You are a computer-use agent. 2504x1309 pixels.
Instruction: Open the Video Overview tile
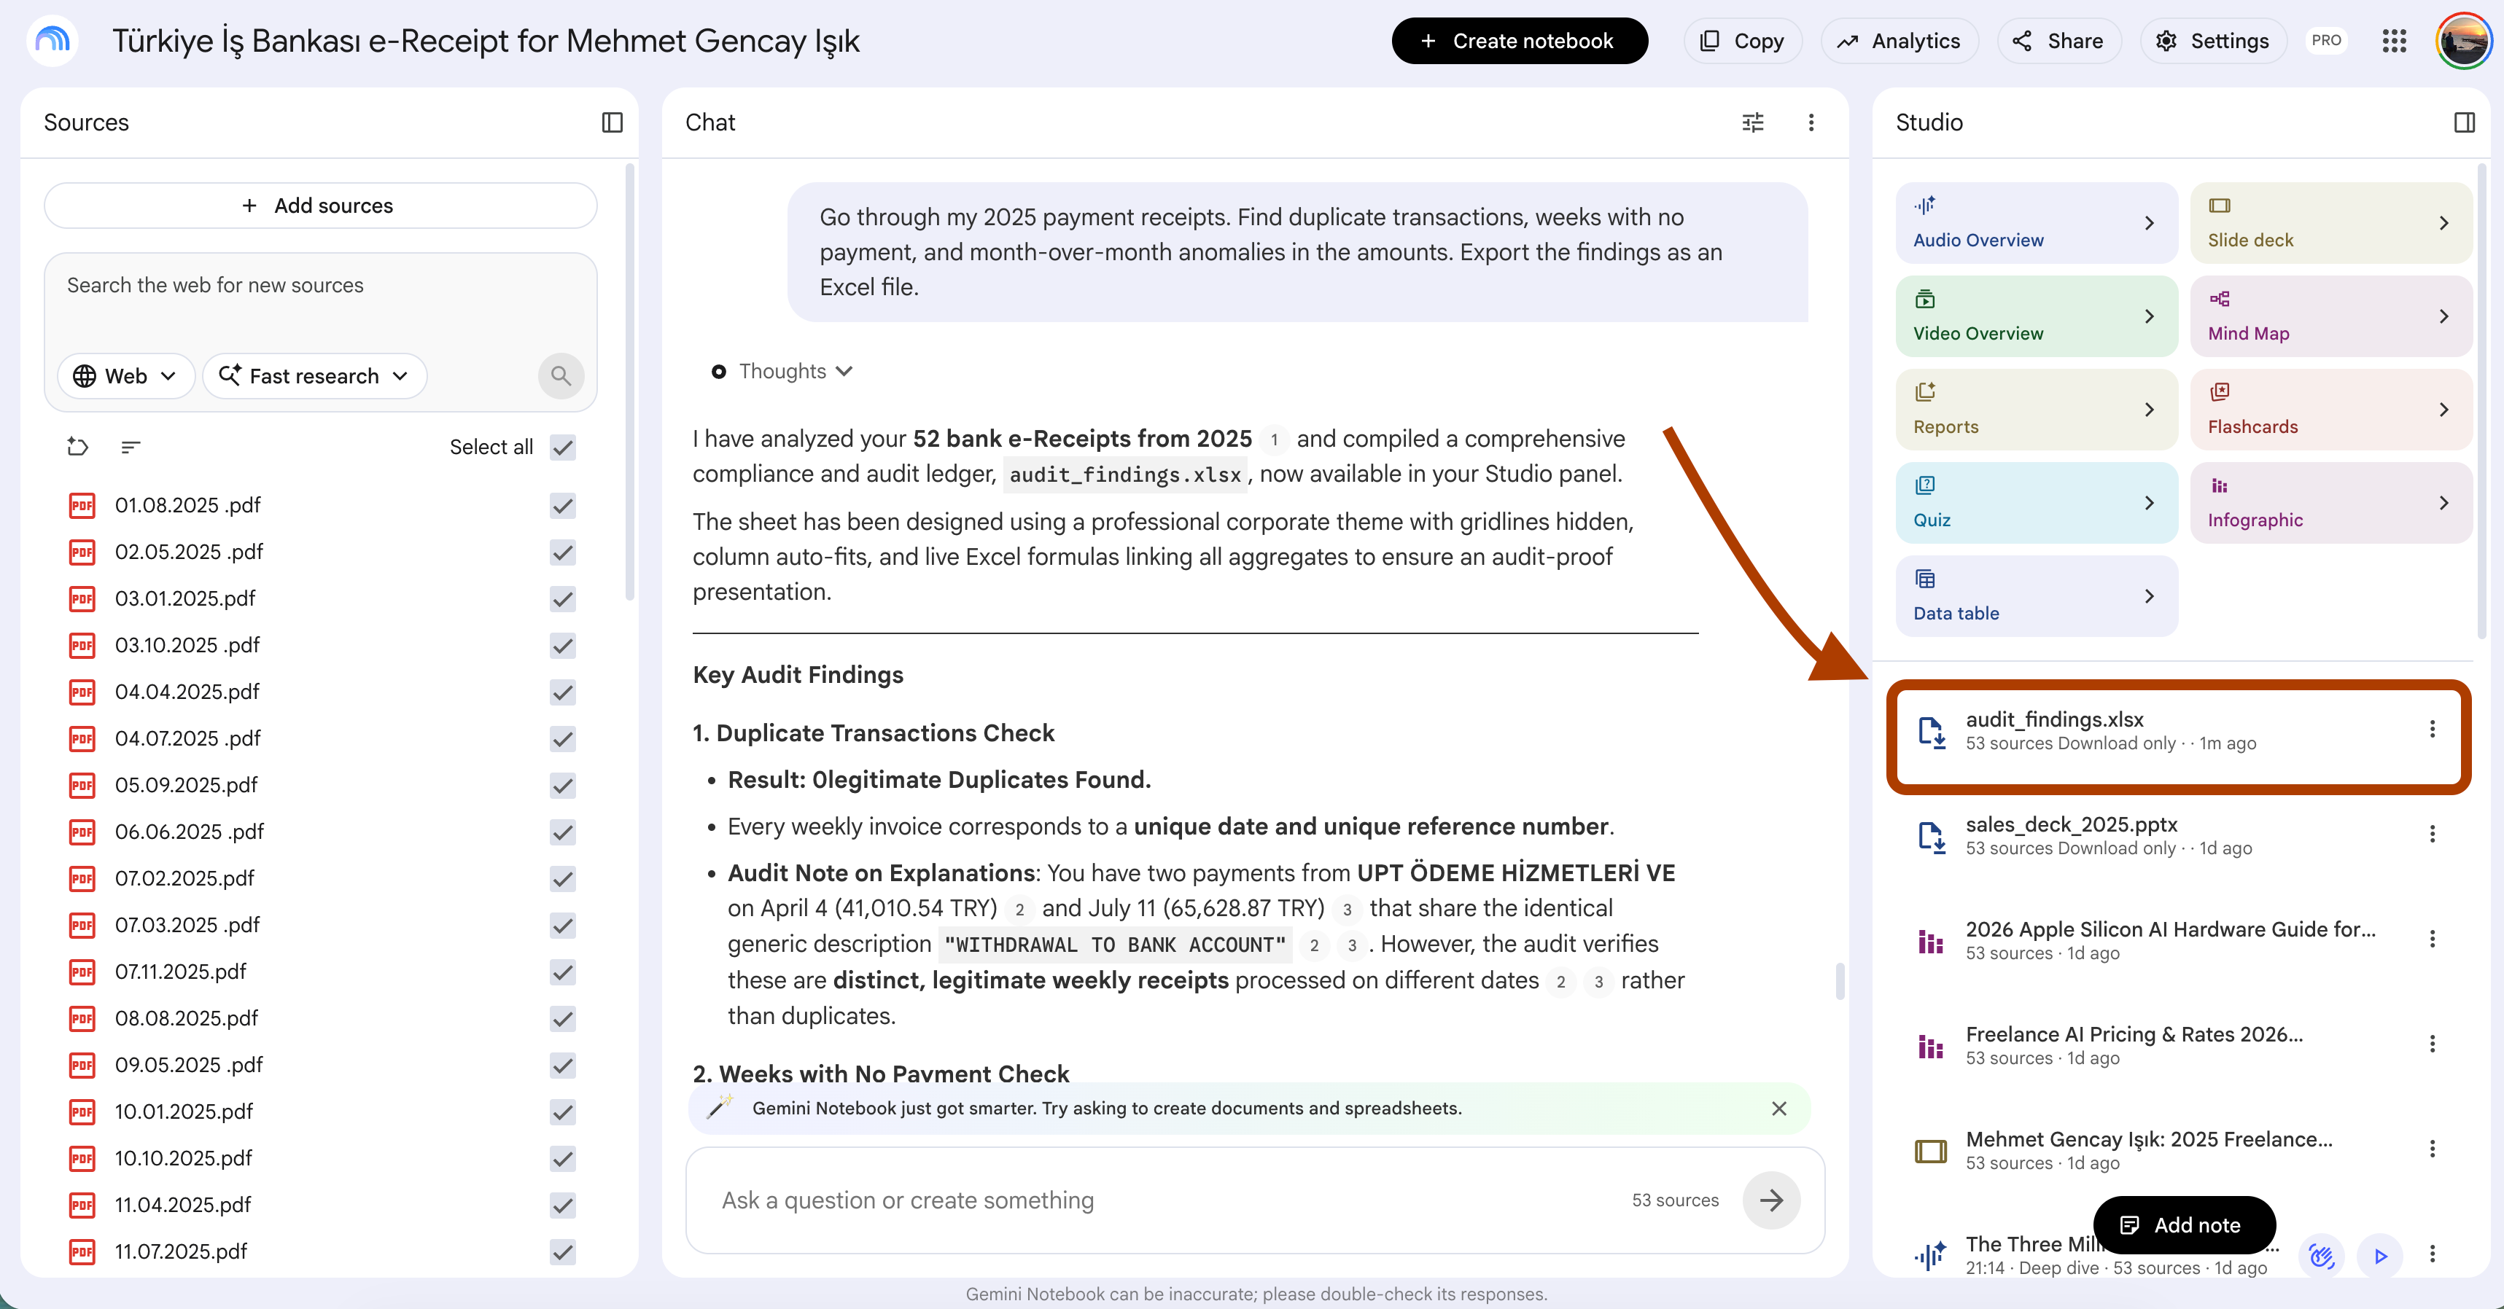pyautogui.click(x=2035, y=316)
